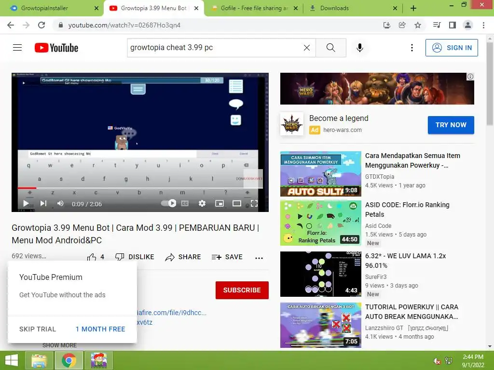Start voice search with the microphone

[x=360, y=48]
